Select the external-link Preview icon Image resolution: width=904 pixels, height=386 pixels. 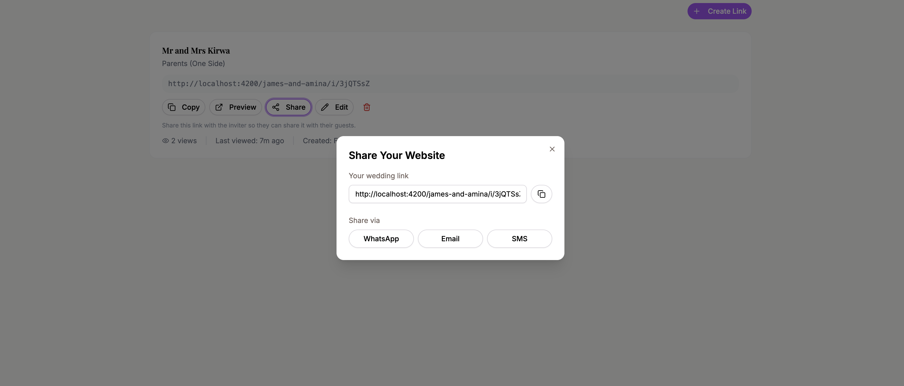pos(219,107)
